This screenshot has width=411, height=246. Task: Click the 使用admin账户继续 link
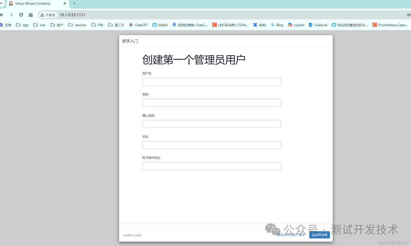291,235
